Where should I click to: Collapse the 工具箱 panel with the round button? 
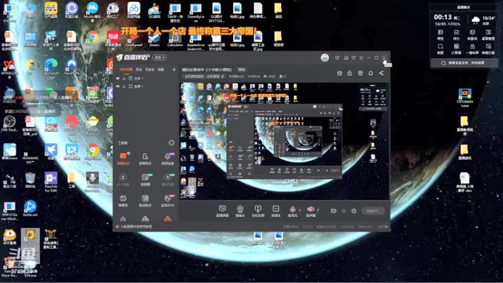[x=171, y=143]
